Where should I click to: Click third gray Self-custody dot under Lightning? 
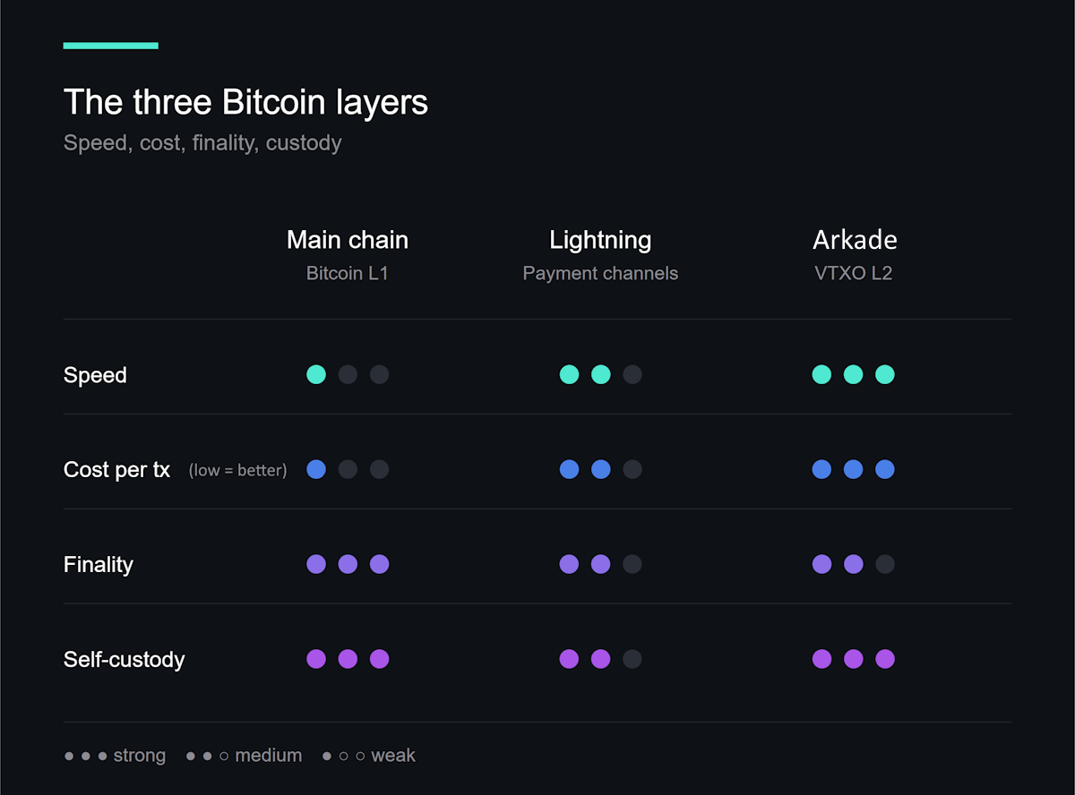click(x=632, y=659)
